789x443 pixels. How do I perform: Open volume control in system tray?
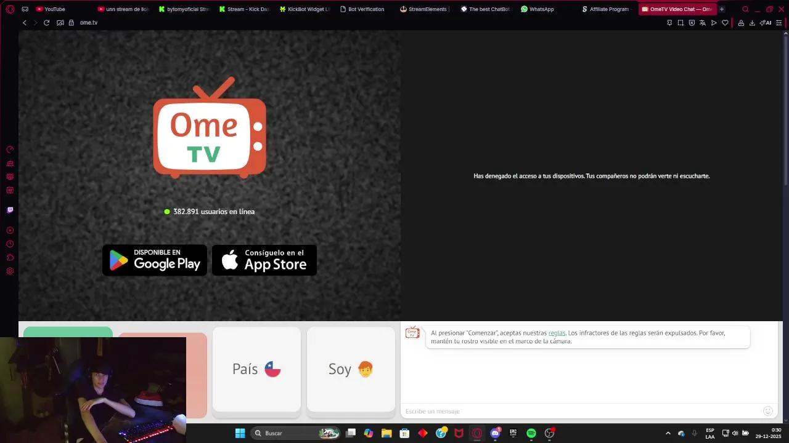pos(735,433)
